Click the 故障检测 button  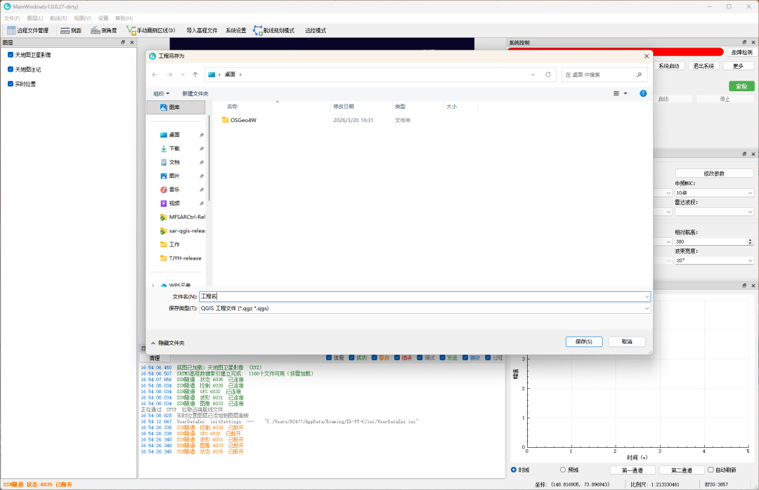741,52
